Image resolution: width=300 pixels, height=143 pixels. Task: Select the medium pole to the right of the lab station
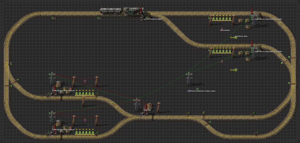(x=158, y=107)
